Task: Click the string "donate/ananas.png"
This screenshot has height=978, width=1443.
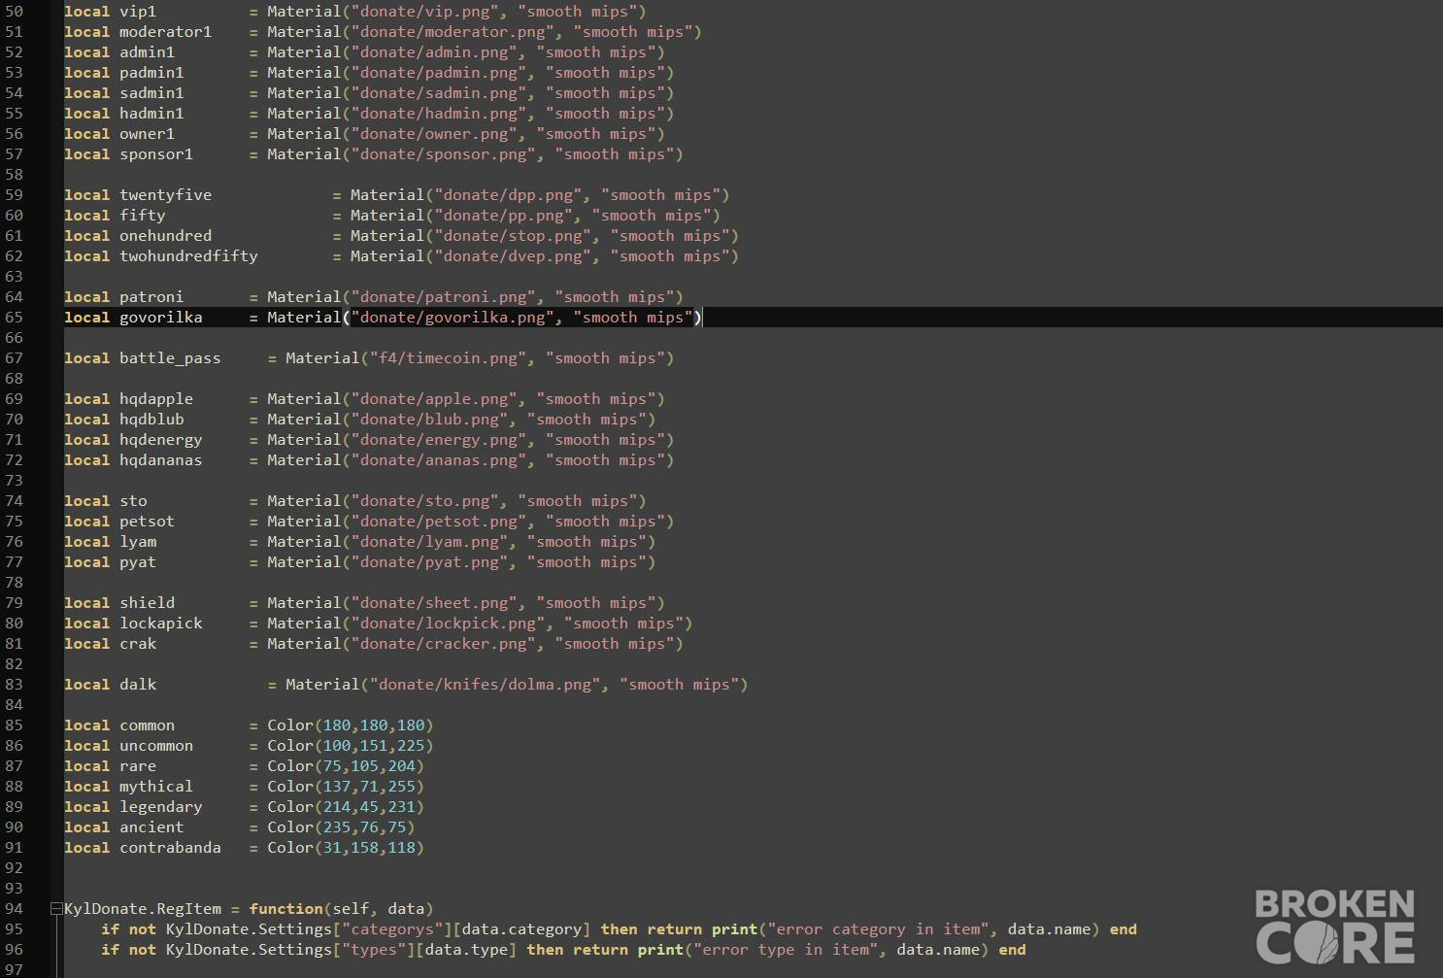Action: 439,460
